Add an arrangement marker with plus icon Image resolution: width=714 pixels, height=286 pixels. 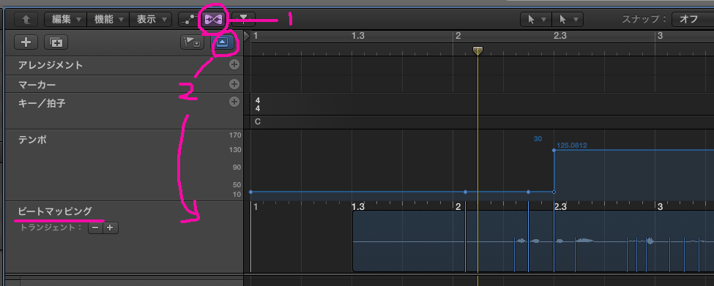click(x=234, y=65)
